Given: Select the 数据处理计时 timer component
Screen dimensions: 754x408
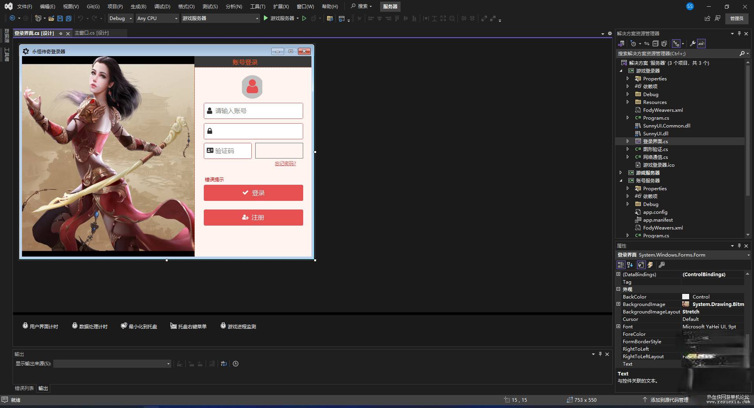Looking at the screenshot, I should 90,326.
